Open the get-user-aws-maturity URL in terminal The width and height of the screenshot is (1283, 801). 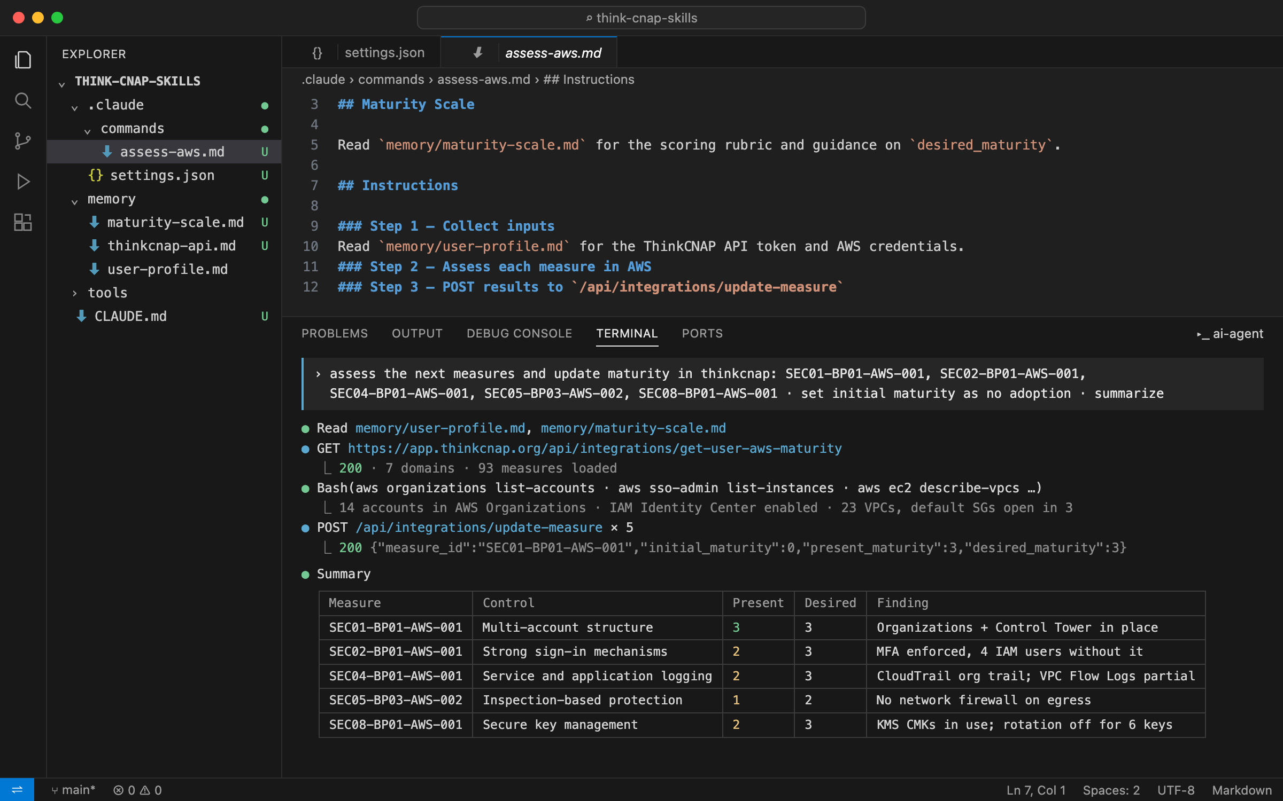(594, 449)
